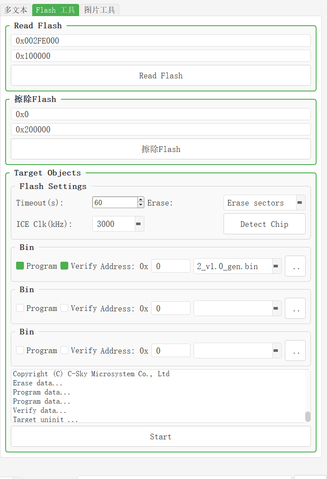Edit the Timeout(s) value field
This screenshot has width=327, height=479.
(115, 202)
